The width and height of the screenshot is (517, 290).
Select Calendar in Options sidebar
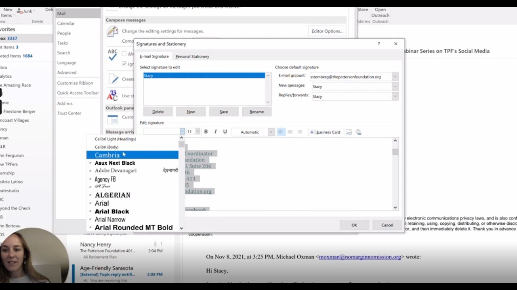(78, 23)
